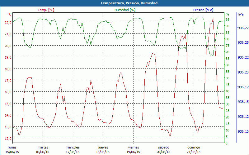Select the miércoles 17/06/15 date label

coord(73,150)
